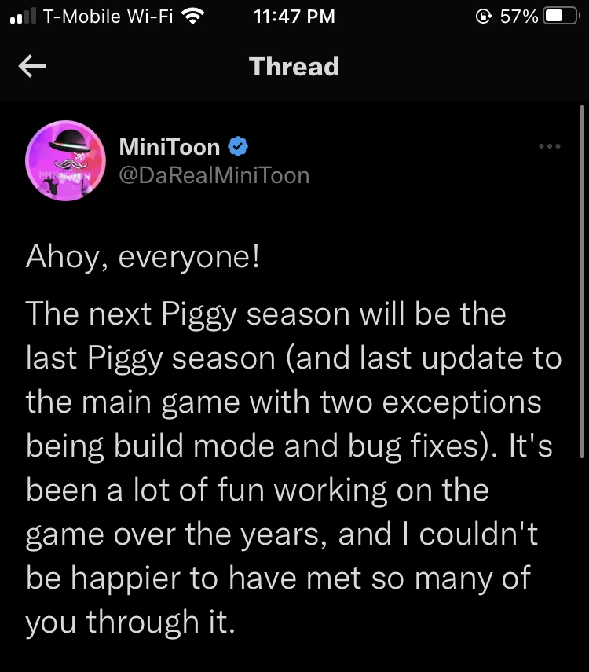589x672 pixels.
Task: Click the scrollbar at the right edge
Action: pos(580,283)
